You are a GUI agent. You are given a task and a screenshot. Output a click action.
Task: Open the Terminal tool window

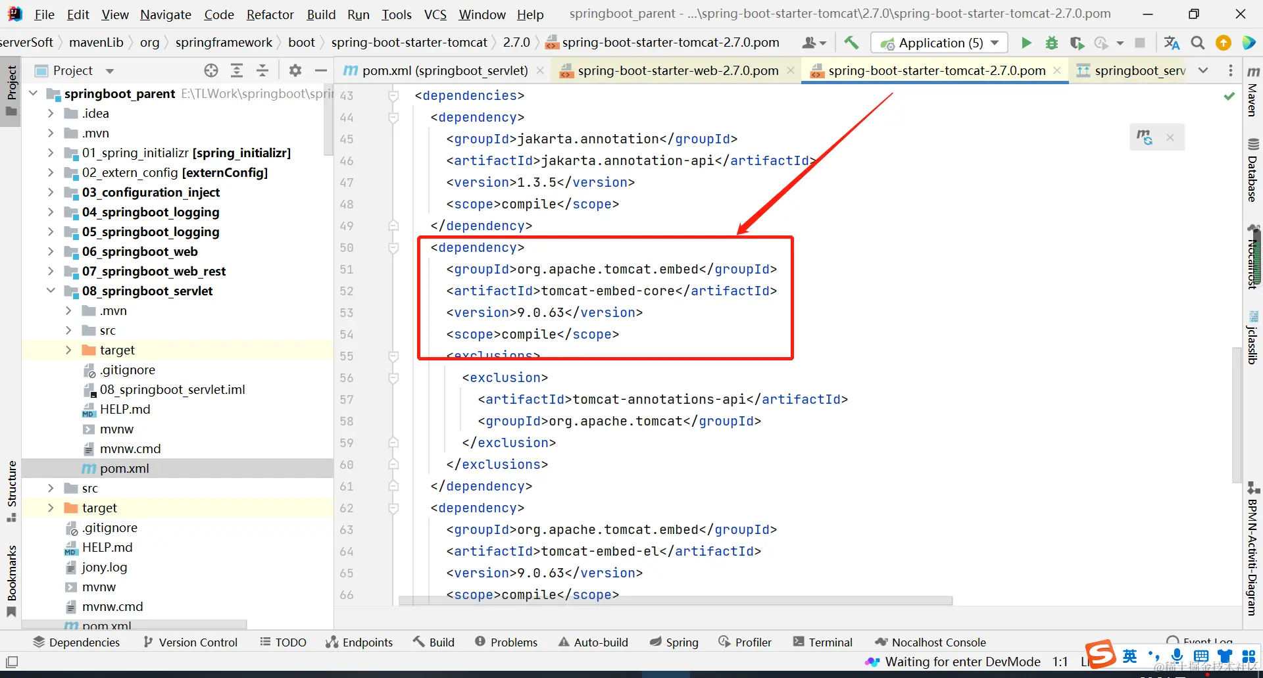(x=823, y=642)
